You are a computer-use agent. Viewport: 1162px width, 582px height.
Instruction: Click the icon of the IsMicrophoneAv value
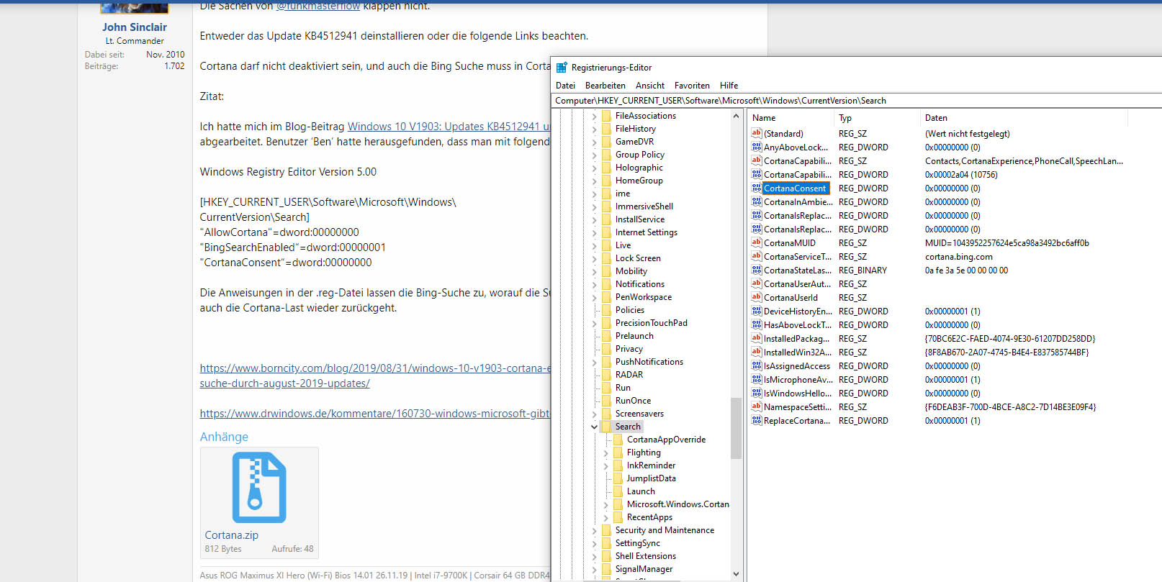click(x=756, y=379)
